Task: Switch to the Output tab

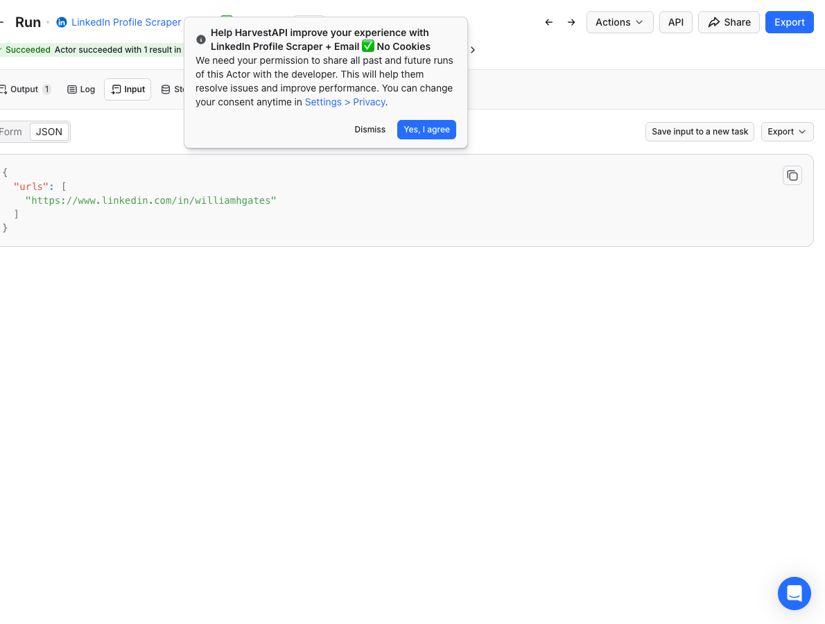Action: pos(25,89)
